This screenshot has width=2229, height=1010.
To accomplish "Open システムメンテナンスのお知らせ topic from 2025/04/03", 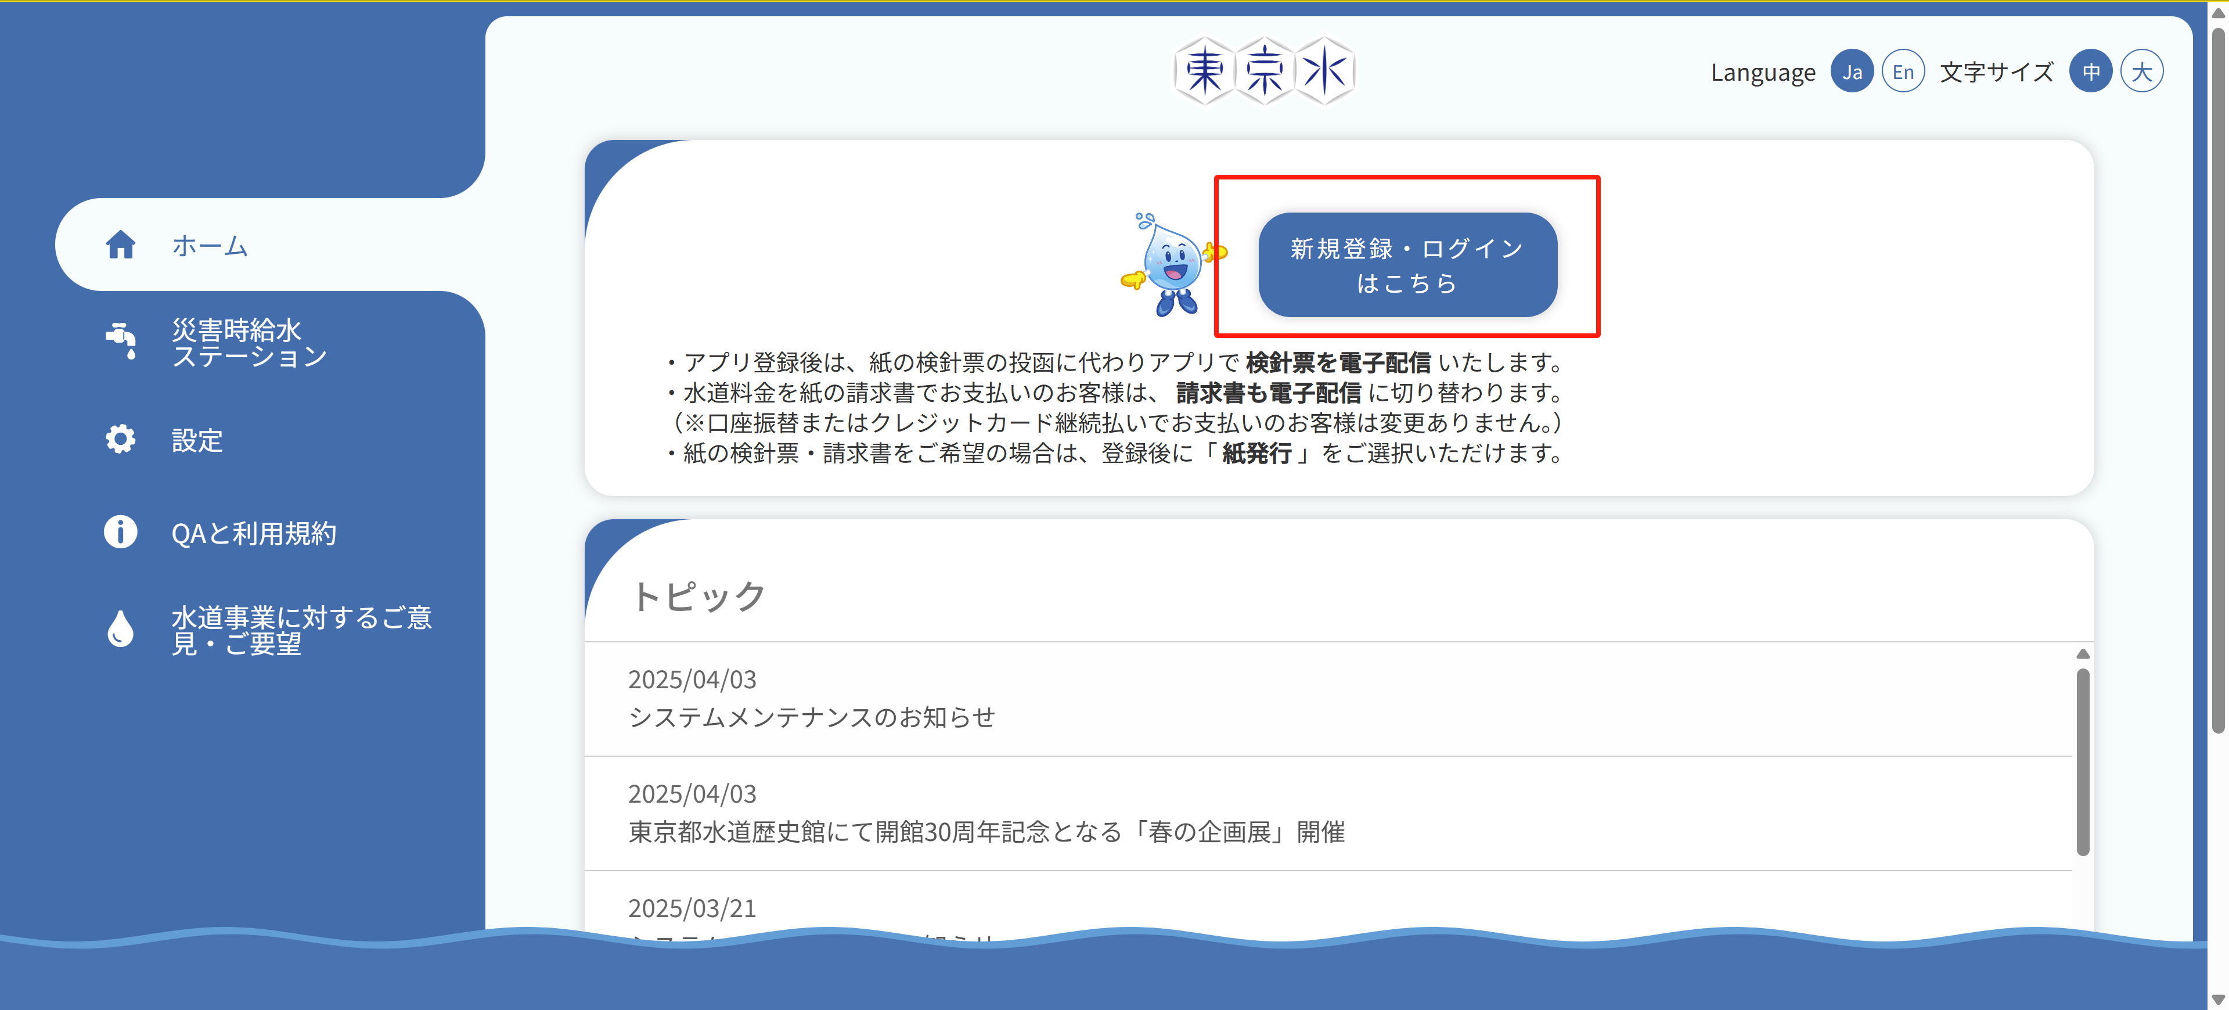I will coord(811,717).
